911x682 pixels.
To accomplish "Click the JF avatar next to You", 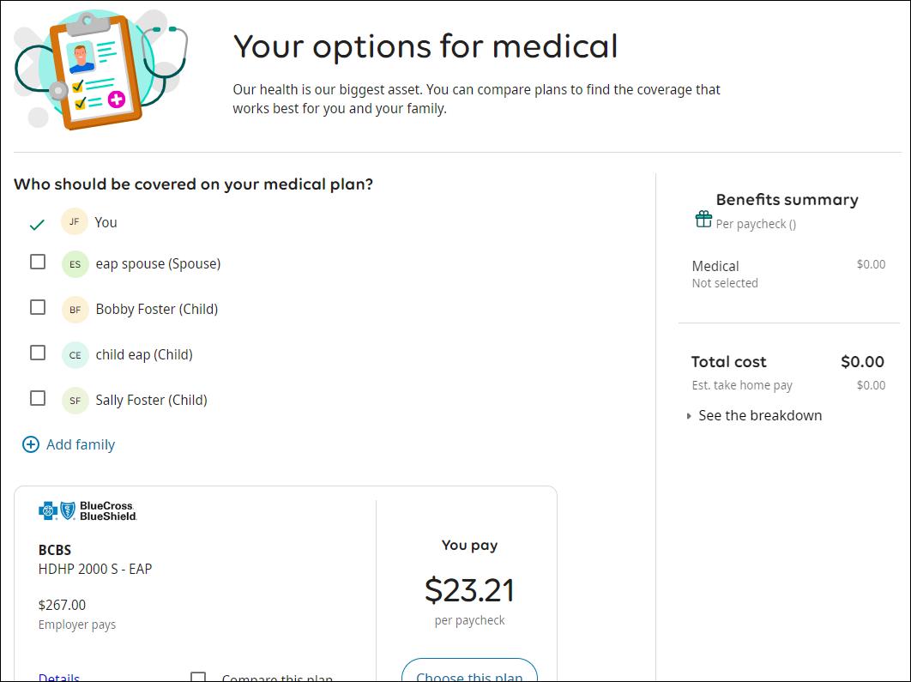I will 75,222.
